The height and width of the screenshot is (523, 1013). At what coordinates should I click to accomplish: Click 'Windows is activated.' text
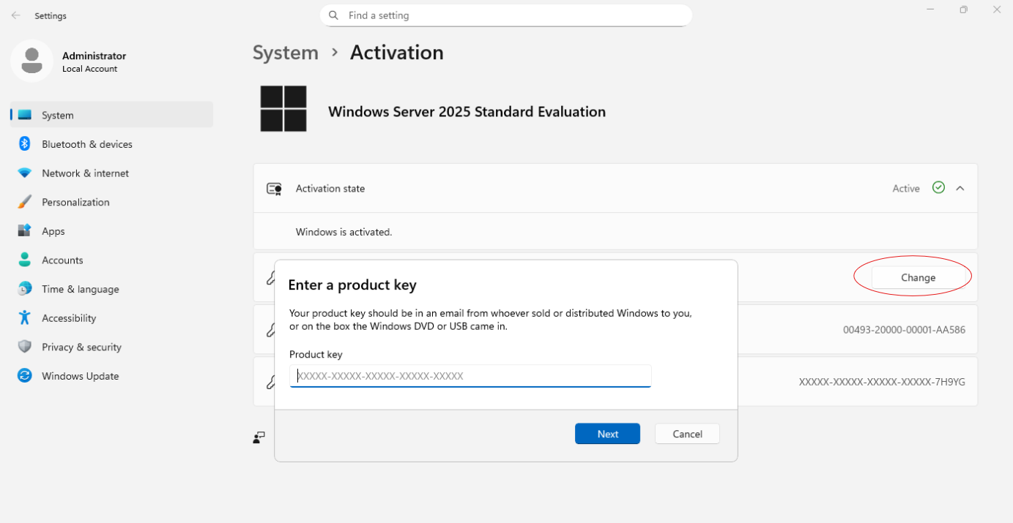344,232
